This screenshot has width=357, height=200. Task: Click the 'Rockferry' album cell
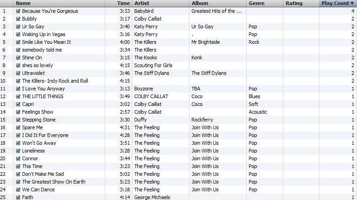[x=203, y=120]
